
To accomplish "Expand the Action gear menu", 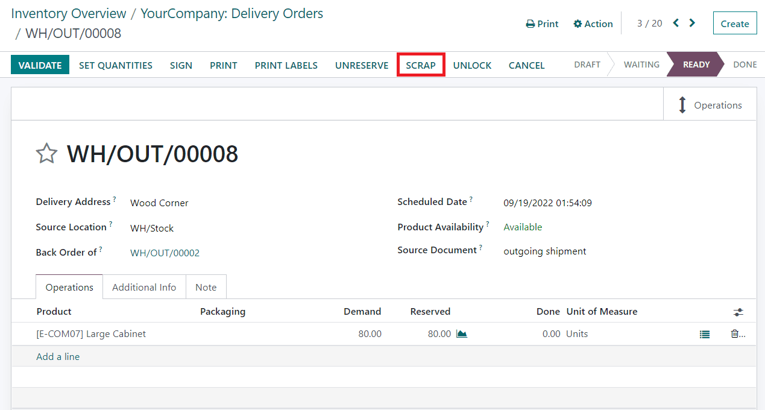I will click(593, 24).
